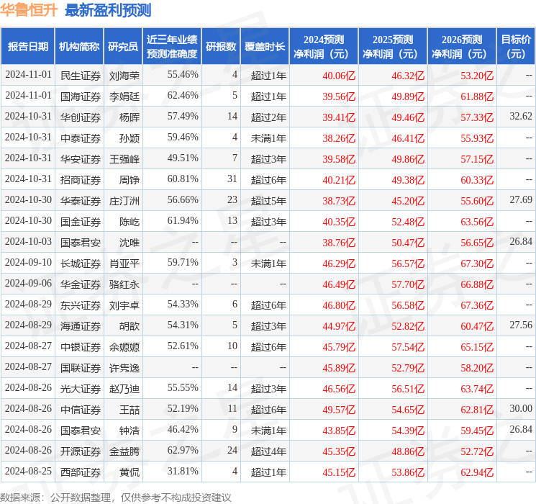Select the 2026预测净利润 column header
This screenshot has height=504, width=536.
[462, 47]
